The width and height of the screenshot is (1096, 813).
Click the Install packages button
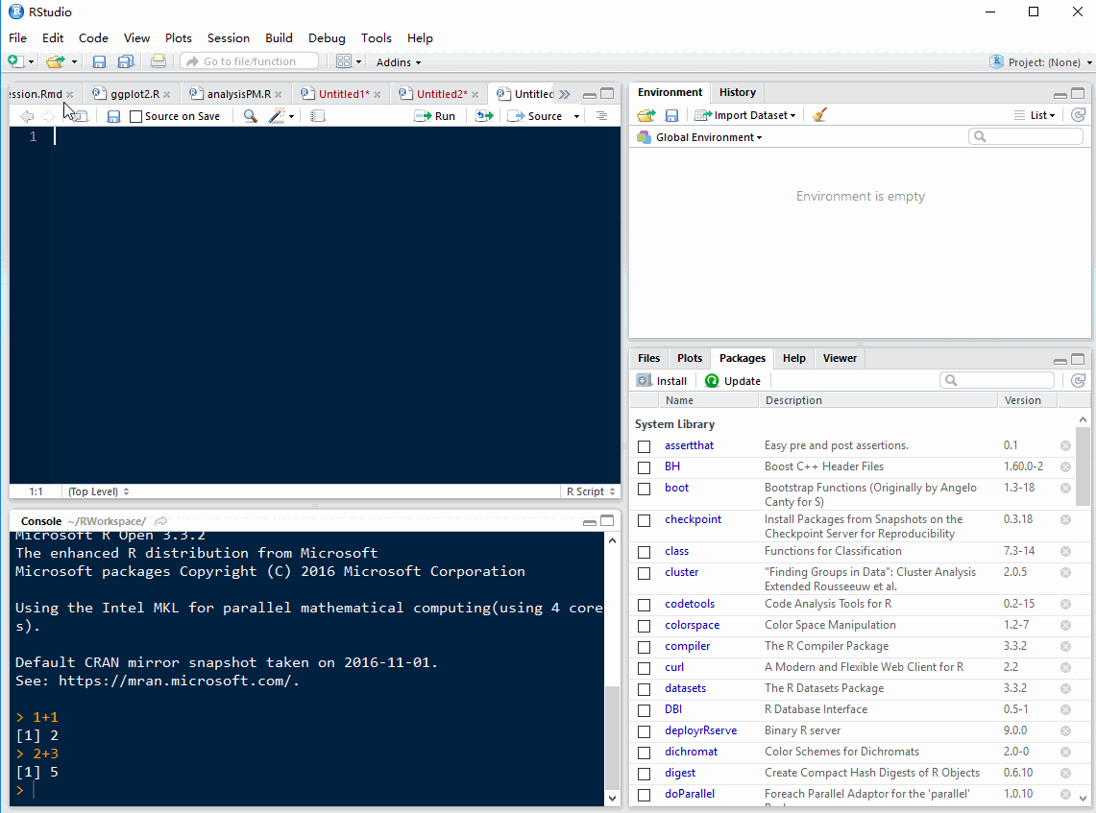pos(661,381)
